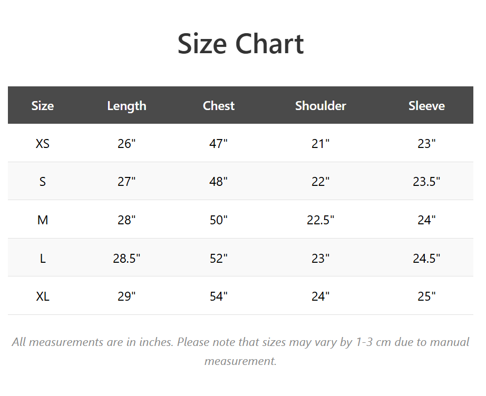
Task: Click the Sleeve column header
Action: (426, 106)
